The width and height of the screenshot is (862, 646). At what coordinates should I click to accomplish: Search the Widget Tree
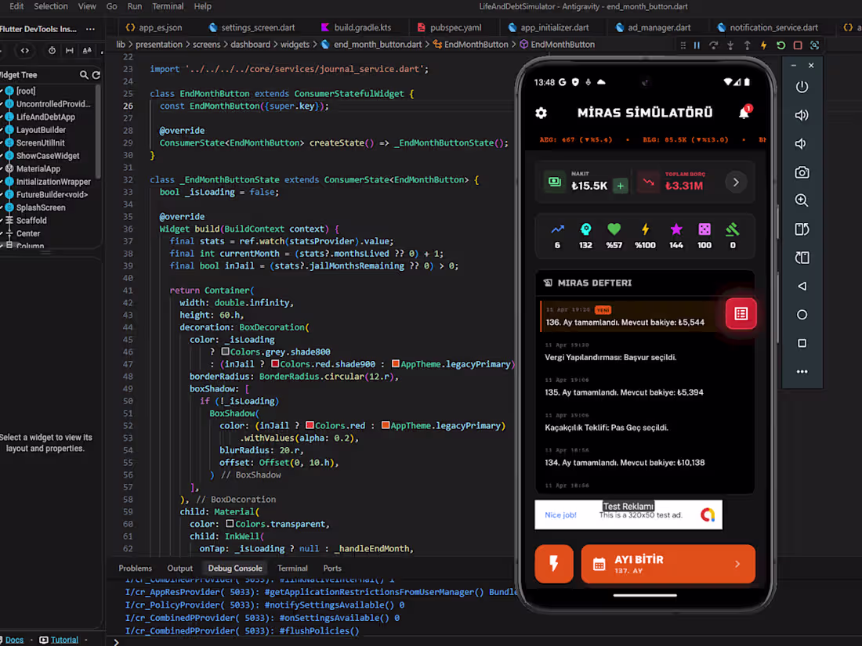click(84, 74)
